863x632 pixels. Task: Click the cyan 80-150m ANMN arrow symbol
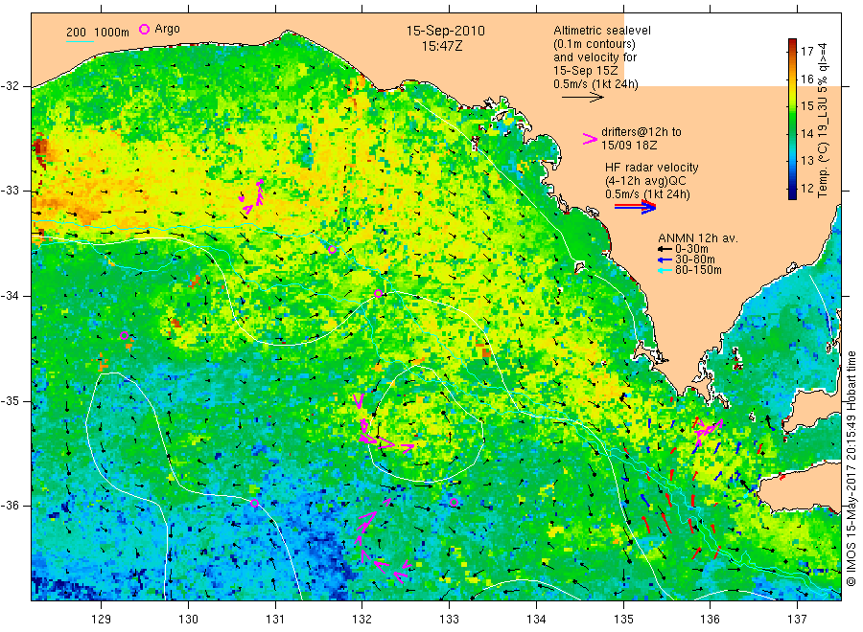[665, 270]
